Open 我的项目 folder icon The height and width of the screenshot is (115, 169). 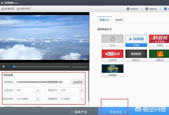point(18,9)
